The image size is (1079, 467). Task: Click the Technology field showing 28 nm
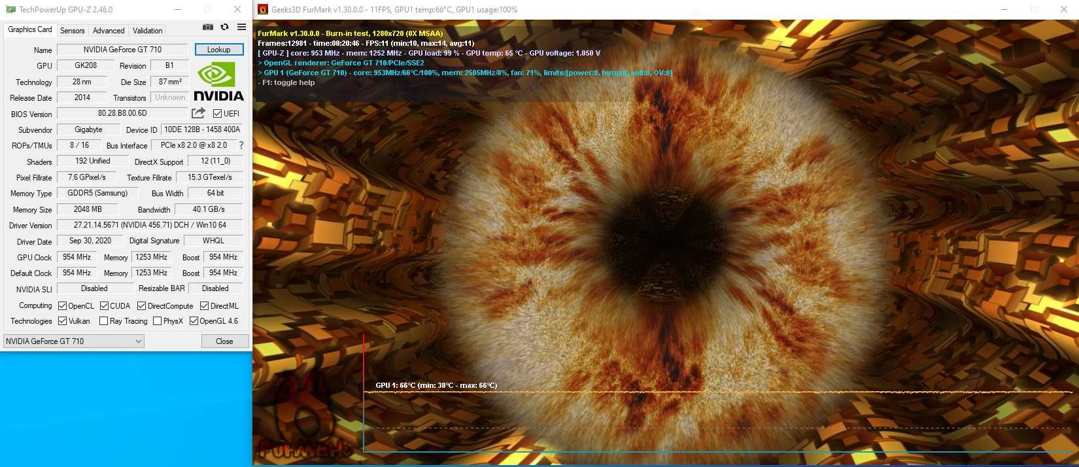[82, 82]
